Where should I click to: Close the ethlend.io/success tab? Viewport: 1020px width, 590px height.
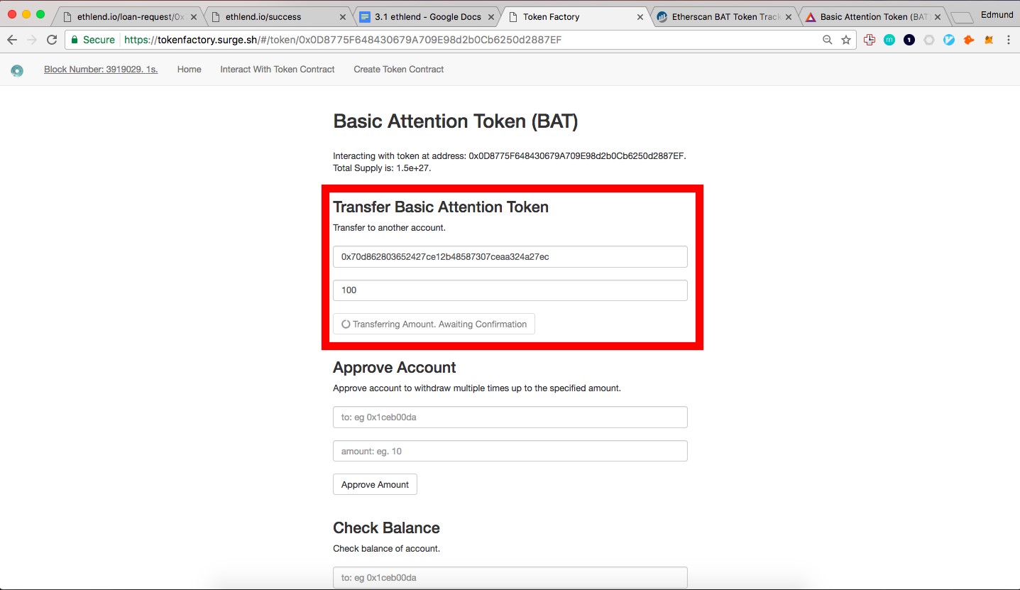[x=344, y=17]
